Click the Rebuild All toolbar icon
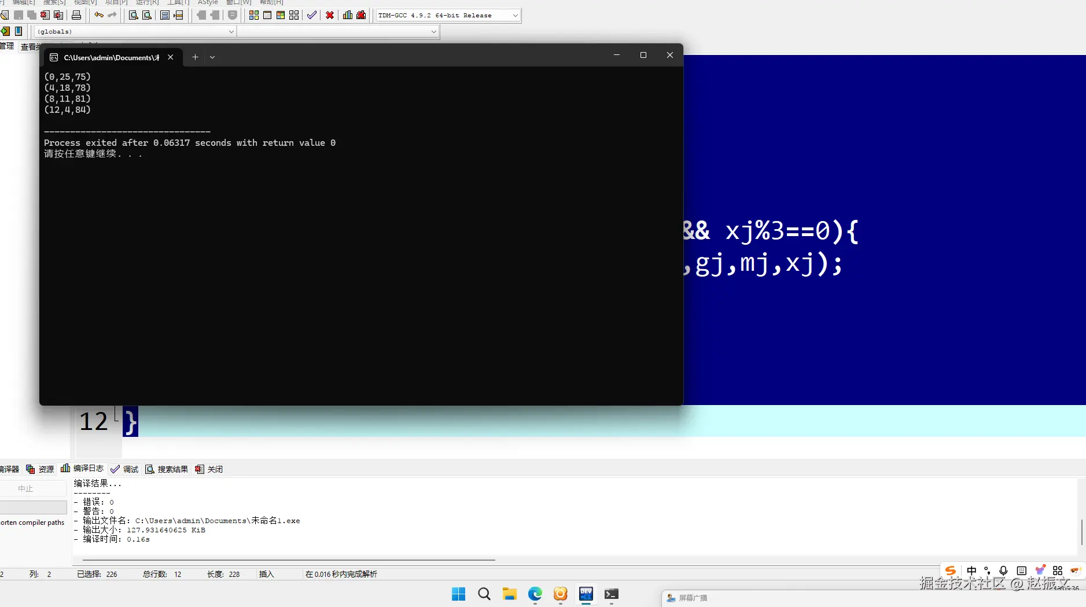 point(294,15)
